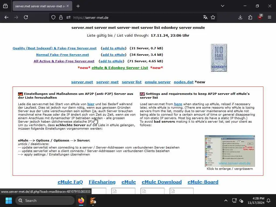Add Normal server list to eMule
This screenshot has height=207, width=276.
coord(114,55)
